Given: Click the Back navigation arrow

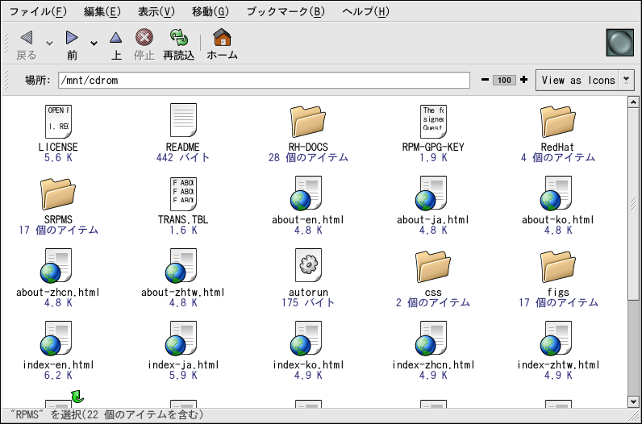Looking at the screenshot, I should pos(27,39).
